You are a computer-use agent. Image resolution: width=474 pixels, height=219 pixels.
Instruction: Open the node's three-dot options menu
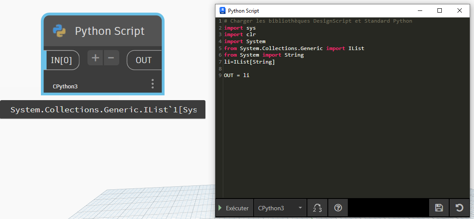click(153, 84)
